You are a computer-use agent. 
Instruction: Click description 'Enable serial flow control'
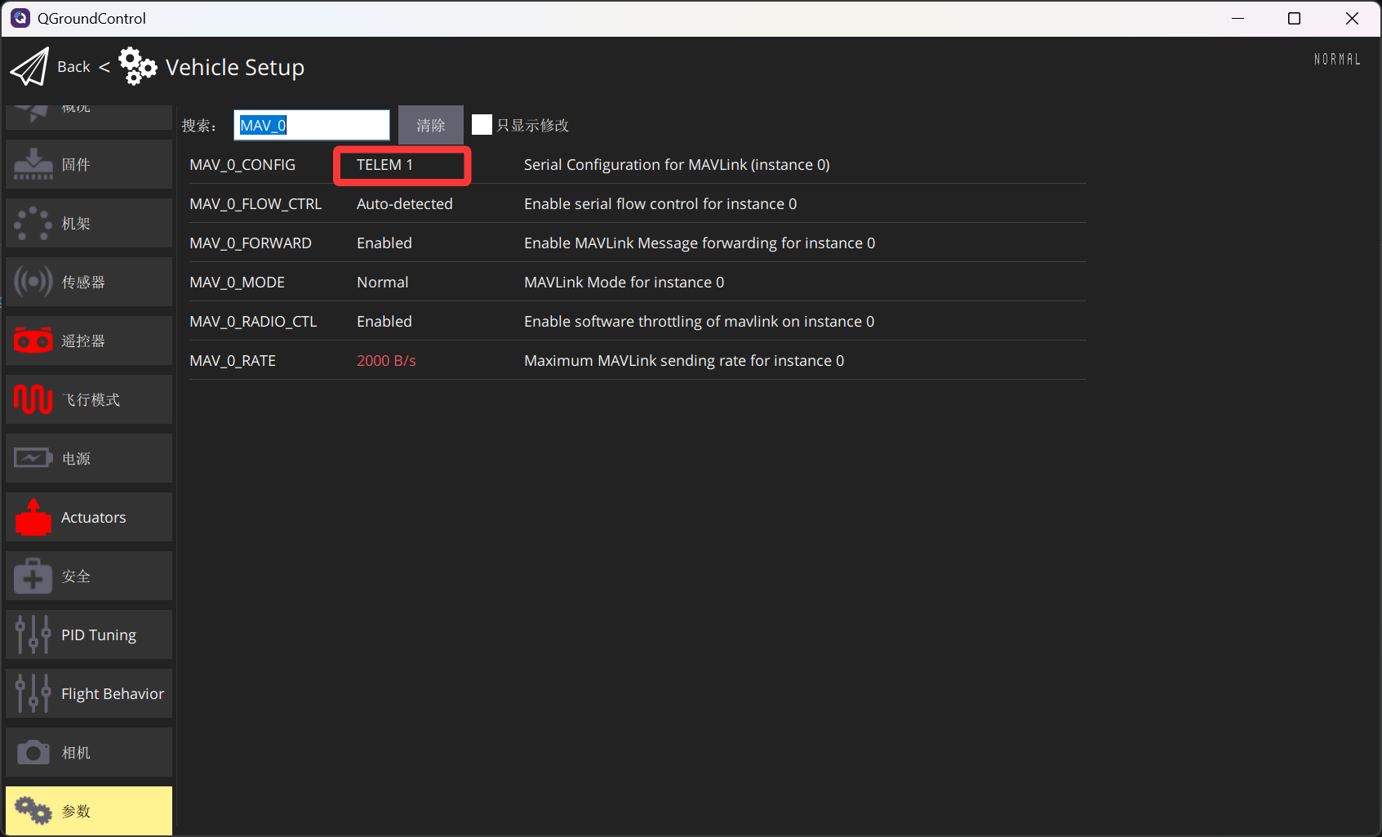coord(660,204)
